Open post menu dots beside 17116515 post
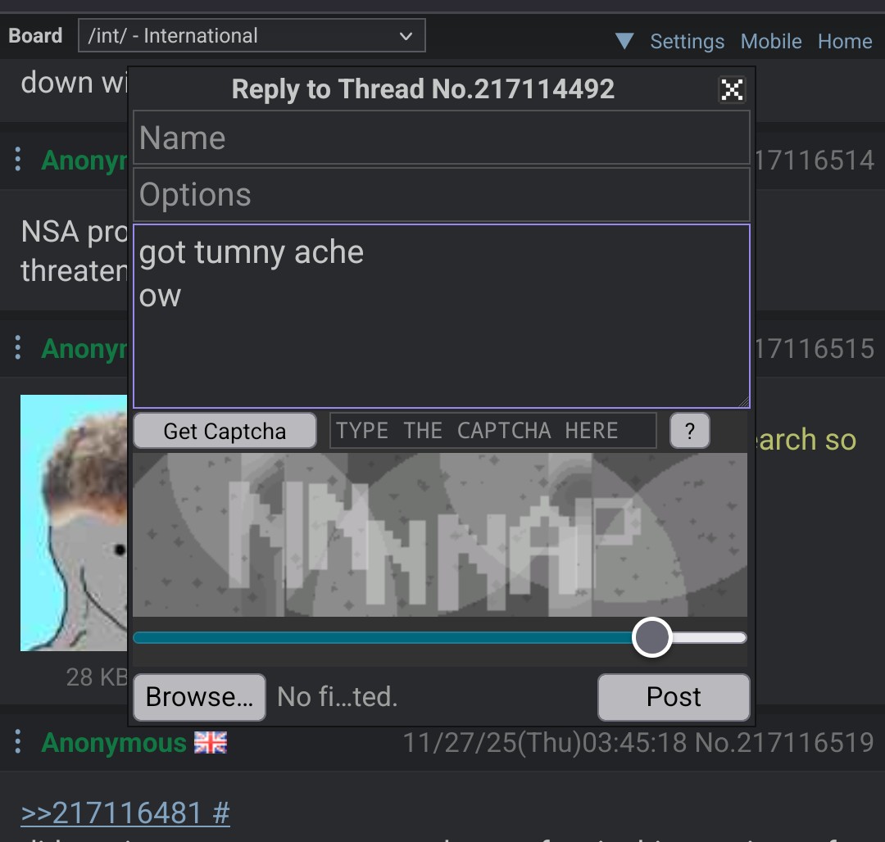The height and width of the screenshot is (842, 885). click(18, 347)
